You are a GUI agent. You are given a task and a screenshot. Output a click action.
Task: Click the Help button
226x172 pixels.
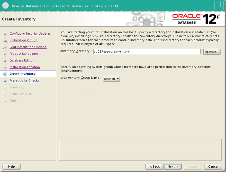pos(11,167)
